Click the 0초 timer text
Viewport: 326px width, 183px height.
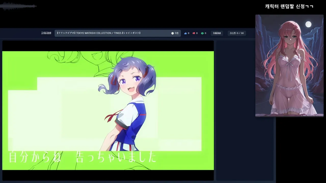177,33
